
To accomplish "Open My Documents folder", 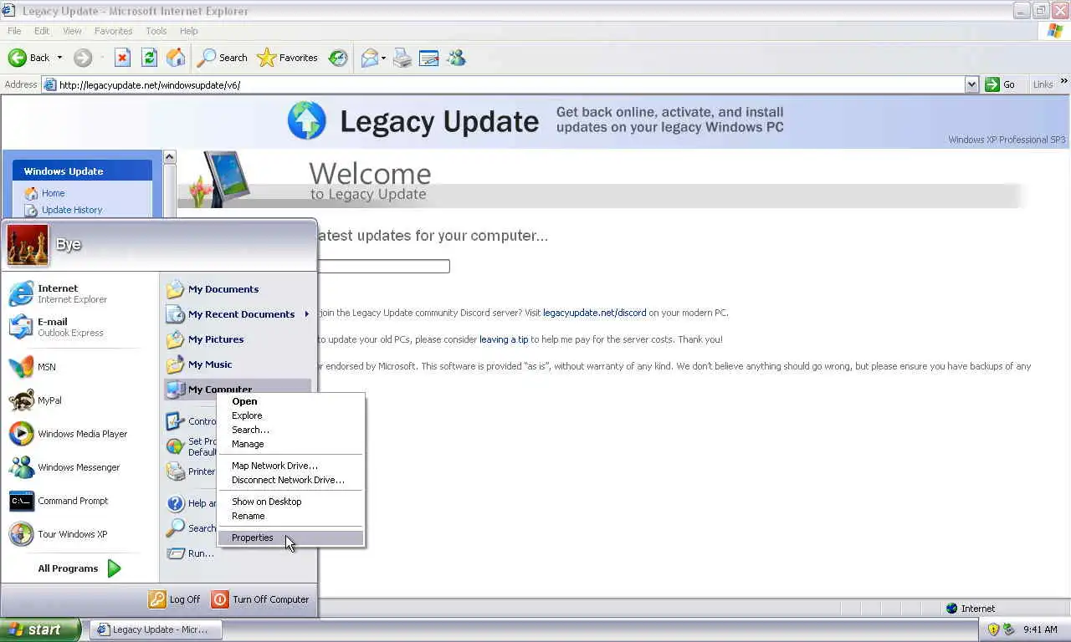I will 238,289.
